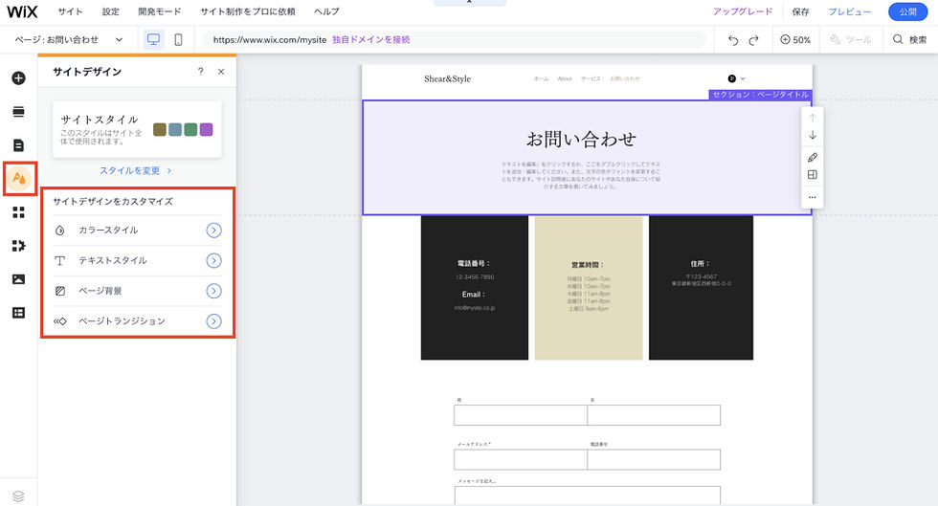The height and width of the screenshot is (506, 938).
Task: Expand the ページ背景 arrow
Action: pyautogui.click(x=213, y=292)
